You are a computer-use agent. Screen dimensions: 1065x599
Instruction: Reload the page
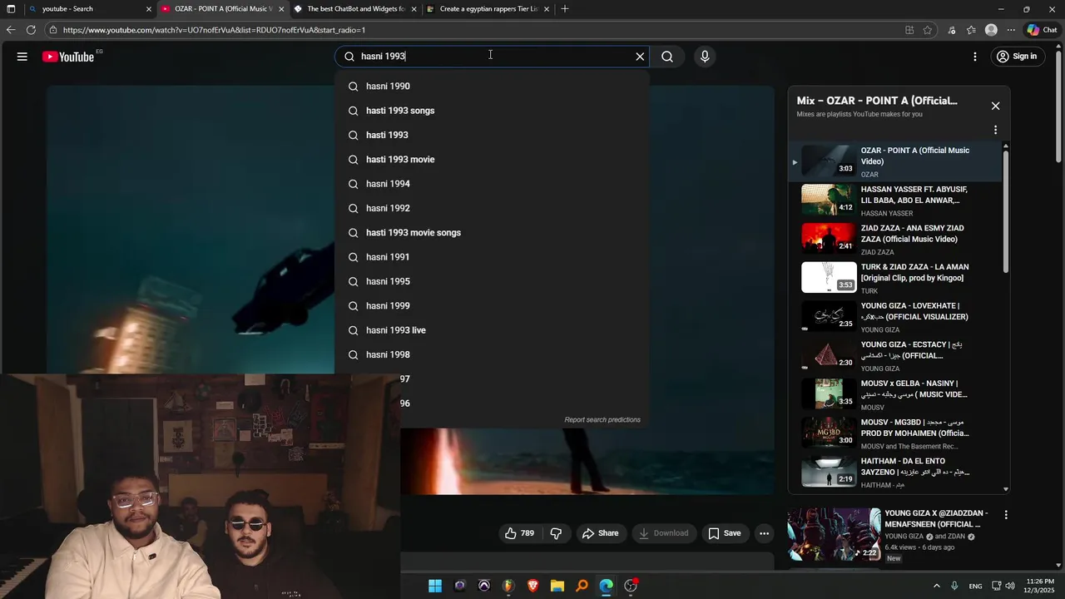click(31, 30)
